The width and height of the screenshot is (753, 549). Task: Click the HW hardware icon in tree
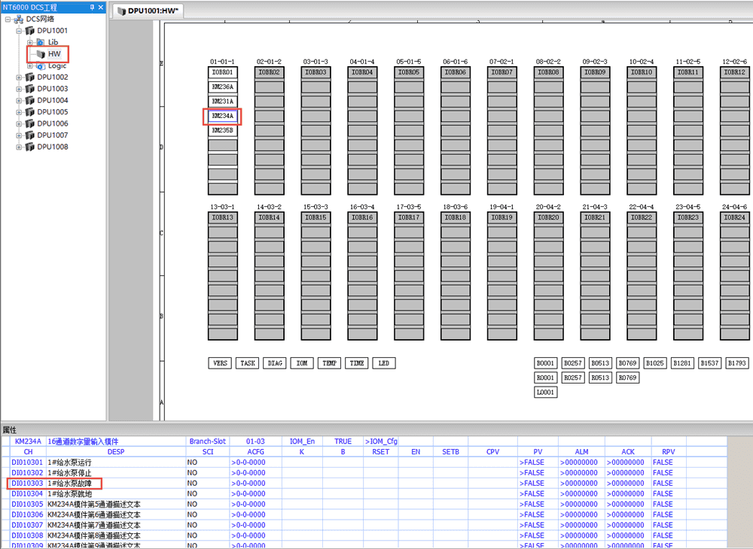pos(41,54)
